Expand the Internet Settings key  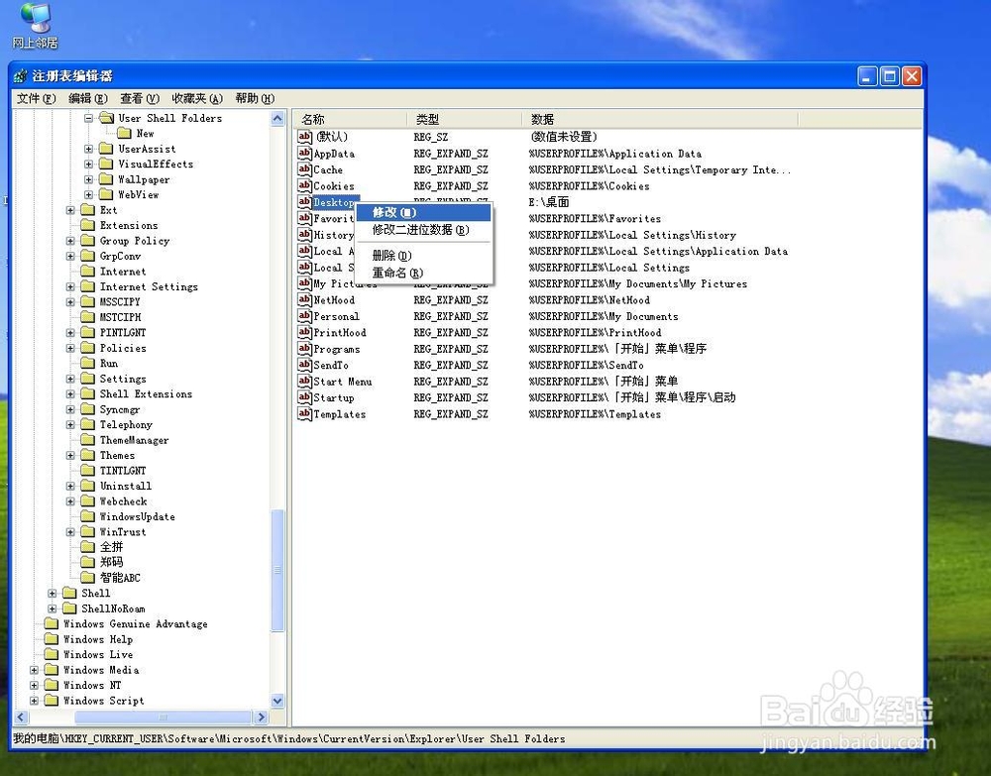(x=70, y=286)
